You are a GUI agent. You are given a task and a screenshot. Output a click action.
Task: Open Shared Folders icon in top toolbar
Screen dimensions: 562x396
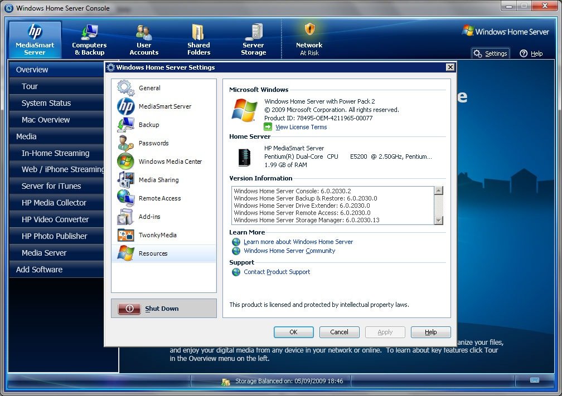(198, 32)
